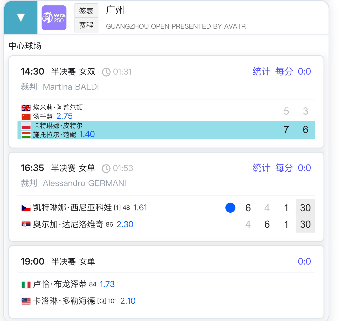The image size is (341, 321).
Task: Open 统计 for the 14:30 doubles match
Action: click(x=261, y=71)
